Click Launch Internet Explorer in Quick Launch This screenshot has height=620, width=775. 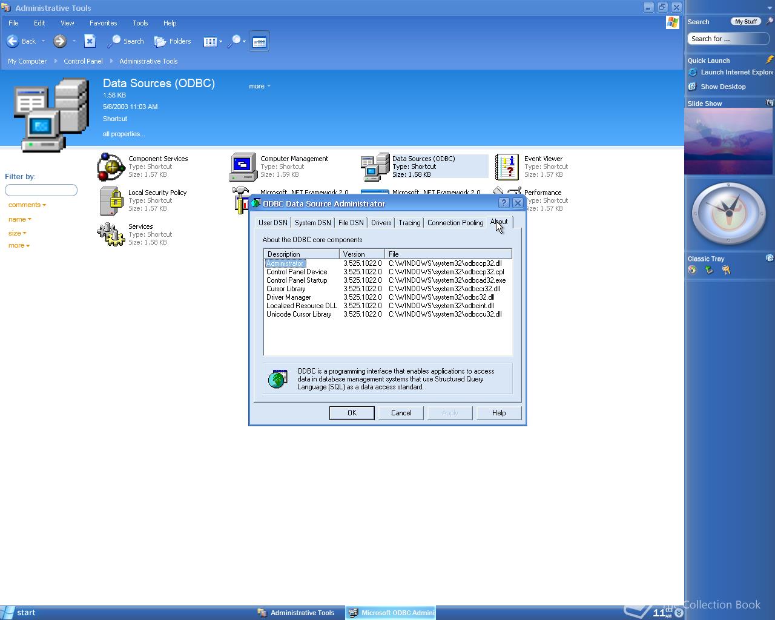coord(730,72)
